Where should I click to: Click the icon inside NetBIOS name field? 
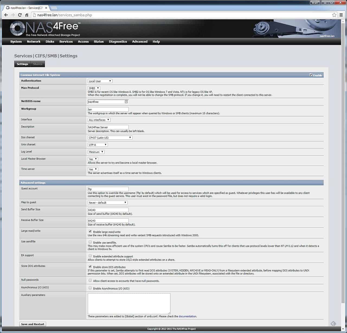(x=126, y=102)
